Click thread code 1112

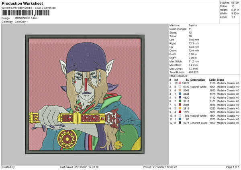pyautogui.click(x=212, y=97)
